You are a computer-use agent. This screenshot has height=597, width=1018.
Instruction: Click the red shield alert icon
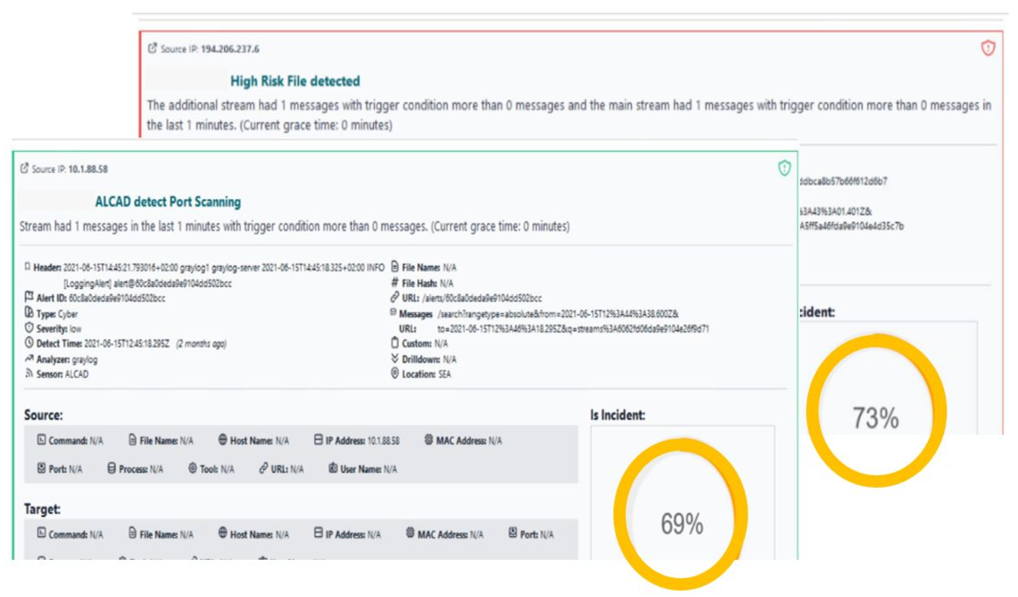(988, 48)
